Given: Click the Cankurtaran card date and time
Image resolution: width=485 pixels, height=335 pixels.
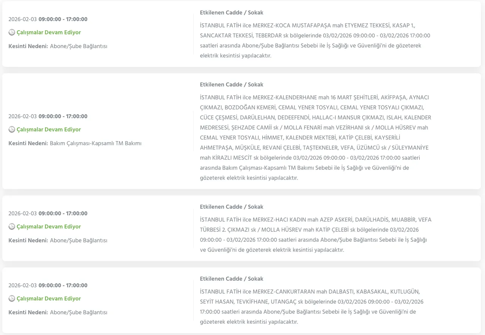Looking at the screenshot, I should pos(48,285).
